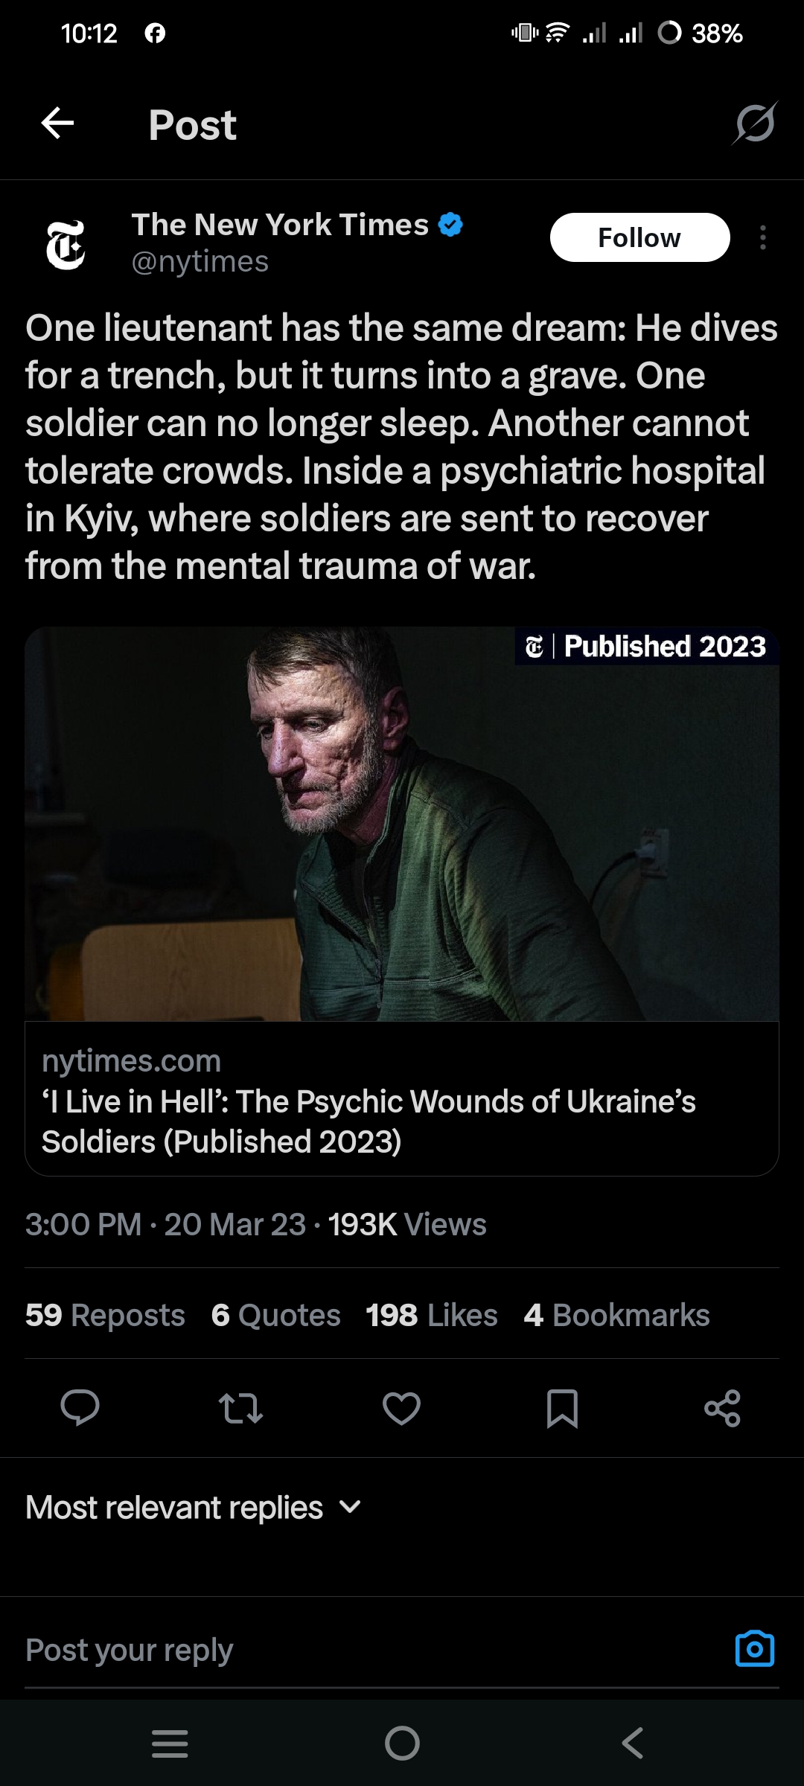View the 6 Quotes list

[x=275, y=1315]
